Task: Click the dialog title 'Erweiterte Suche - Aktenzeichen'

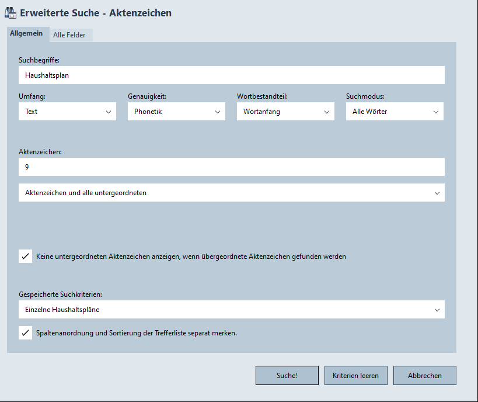Action: pyautogui.click(x=96, y=13)
